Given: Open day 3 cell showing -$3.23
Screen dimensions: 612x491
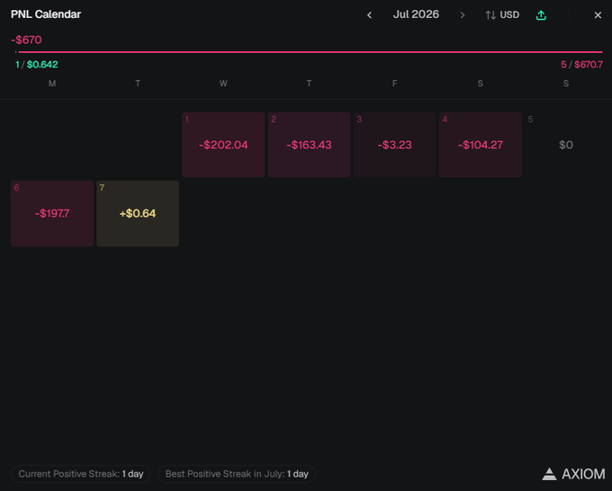Looking at the screenshot, I should tap(394, 145).
